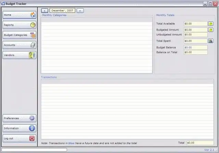Click the Budget Balance value field

point(195,47)
